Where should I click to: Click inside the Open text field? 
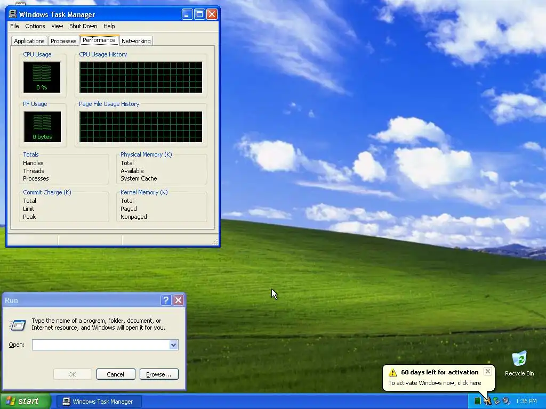click(x=101, y=345)
